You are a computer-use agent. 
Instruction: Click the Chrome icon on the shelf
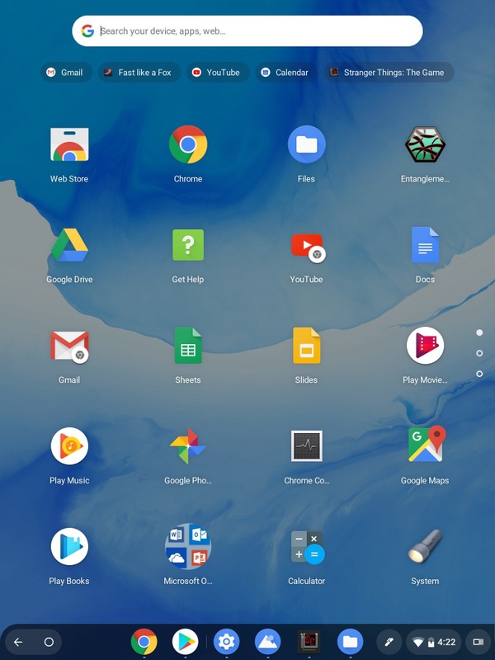tap(144, 642)
